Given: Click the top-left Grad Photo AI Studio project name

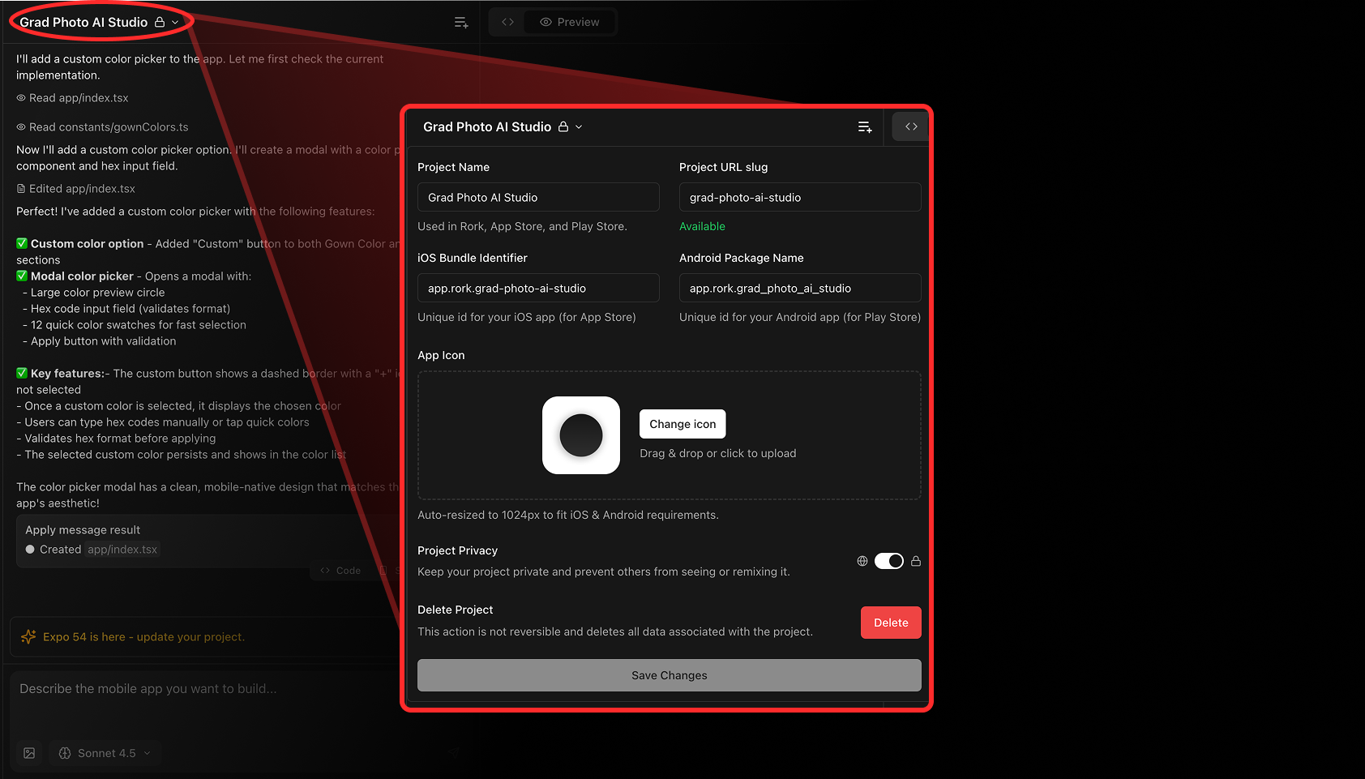Looking at the screenshot, I should pyautogui.click(x=83, y=22).
